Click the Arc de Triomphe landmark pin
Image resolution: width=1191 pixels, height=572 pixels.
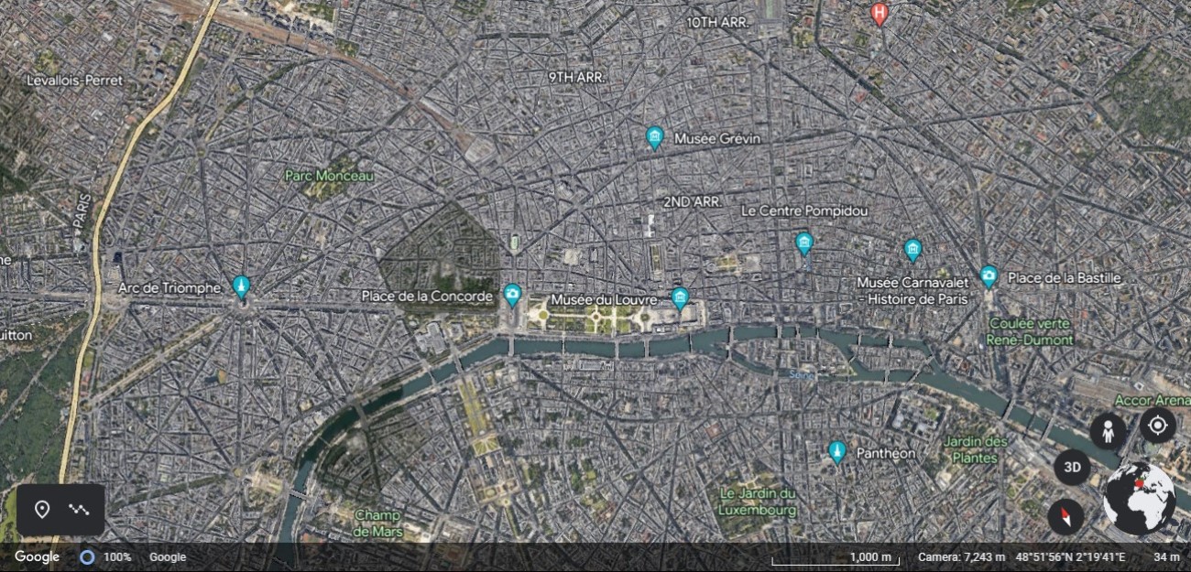coord(241,286)
